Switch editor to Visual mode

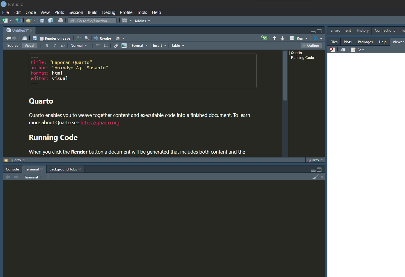click(x=29, y=46)
